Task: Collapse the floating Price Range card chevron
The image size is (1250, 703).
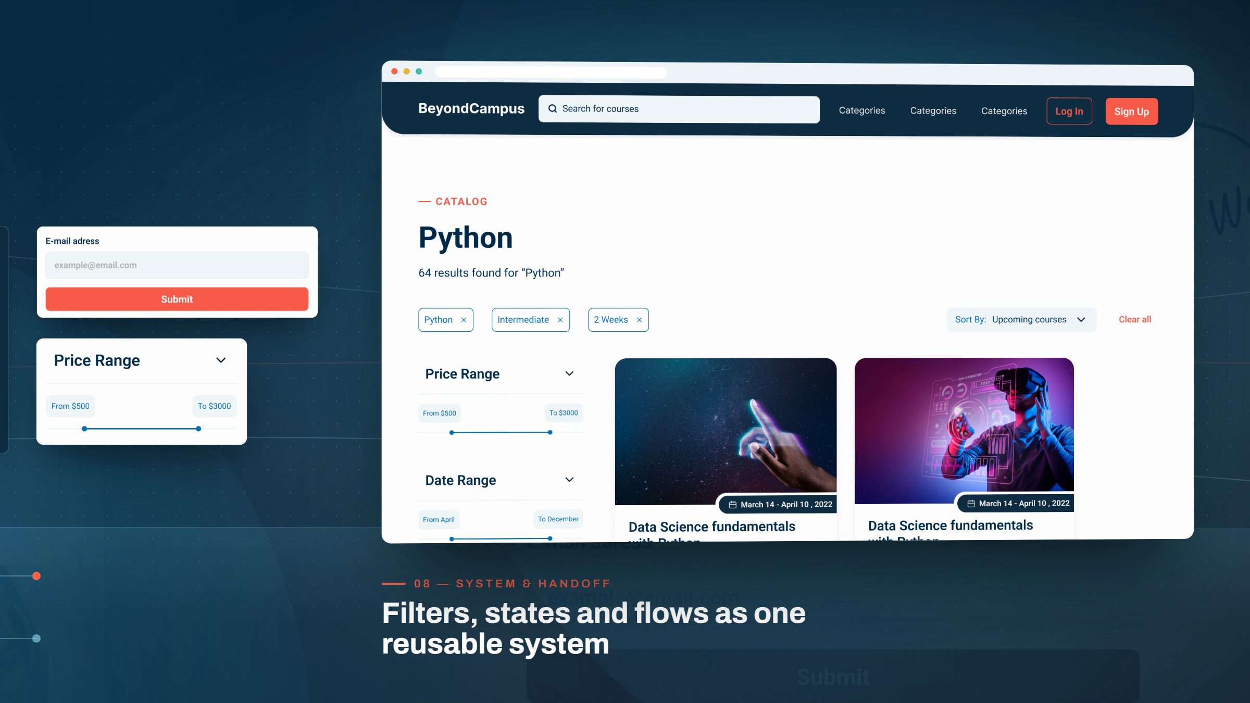Action: click(221, 360)
